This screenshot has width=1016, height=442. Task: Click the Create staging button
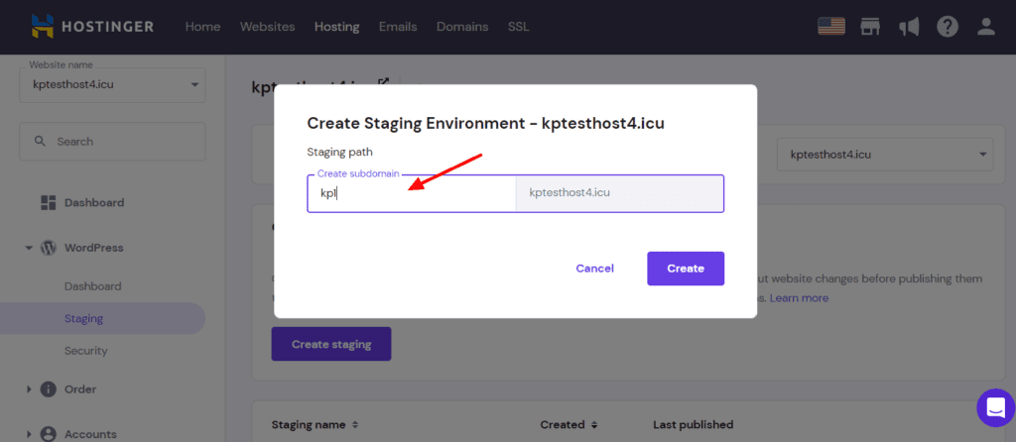(x=331, y=344)
